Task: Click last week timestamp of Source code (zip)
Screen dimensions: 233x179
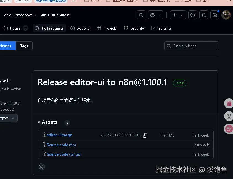Action: point(201,145)
